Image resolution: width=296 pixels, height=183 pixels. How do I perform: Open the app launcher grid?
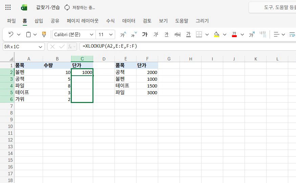click(x=8, y=7)
